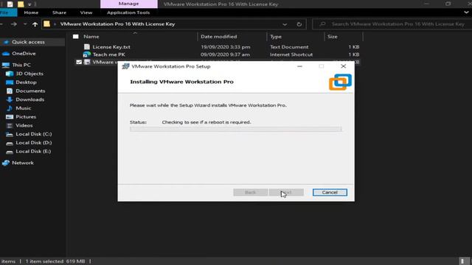
Task: Open the Home ribbon tab
Action: 31,13
